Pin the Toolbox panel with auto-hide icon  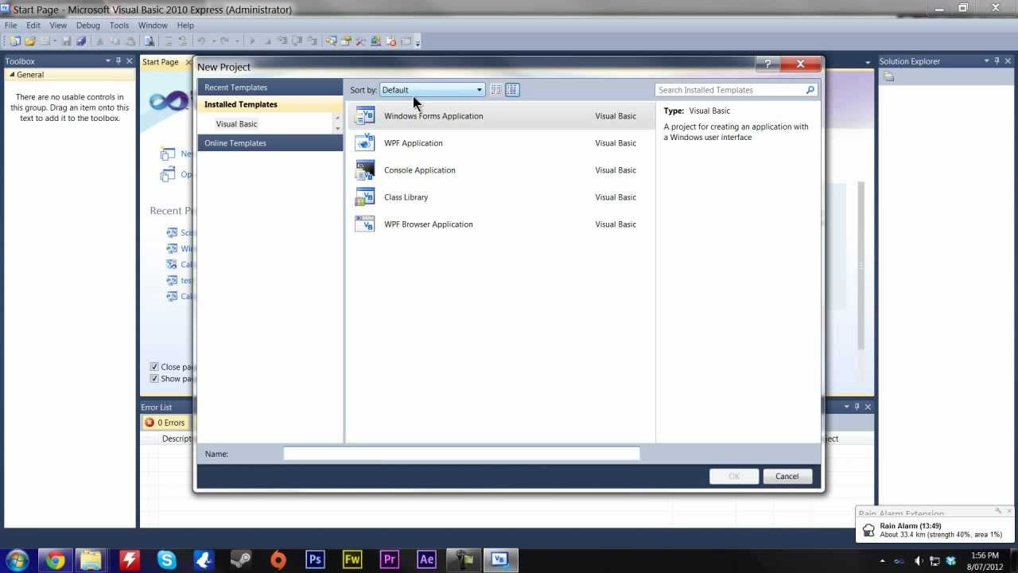[x=119, y=61]
